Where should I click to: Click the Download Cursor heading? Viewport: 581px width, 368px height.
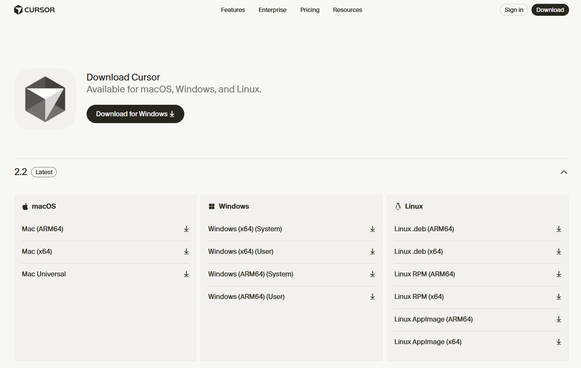point(123,77)
